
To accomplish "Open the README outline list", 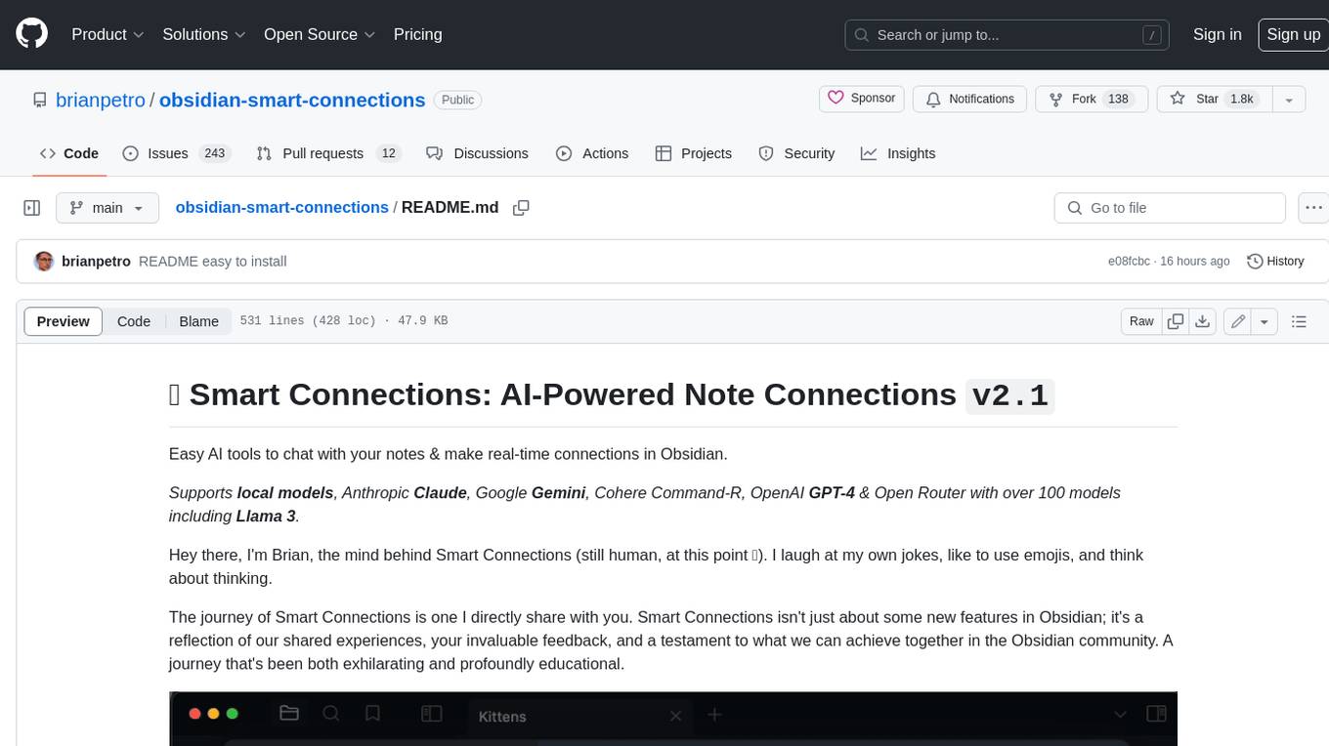I will [1299, 321].
